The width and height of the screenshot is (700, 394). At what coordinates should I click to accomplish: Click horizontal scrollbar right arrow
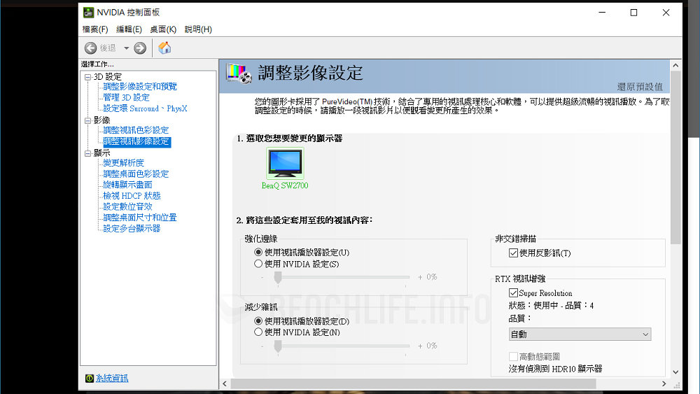(x=664, y=384)
